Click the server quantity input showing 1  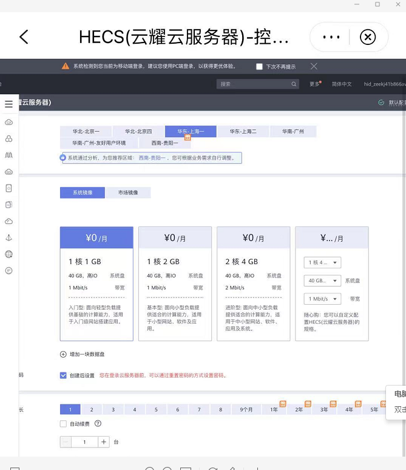coord(84,442)
